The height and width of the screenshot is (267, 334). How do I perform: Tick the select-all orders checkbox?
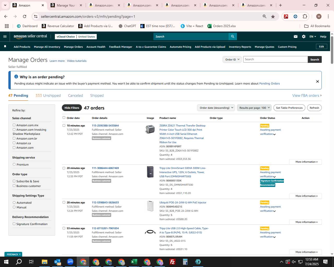[x=64, y=118]
